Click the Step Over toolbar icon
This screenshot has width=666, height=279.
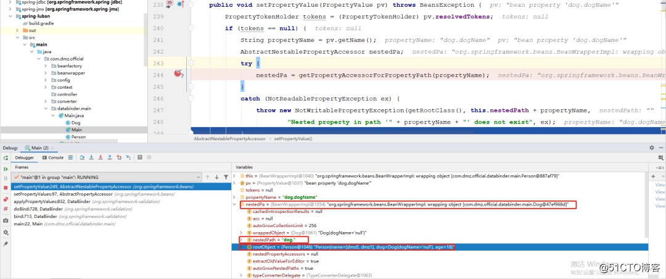(82, 157)
